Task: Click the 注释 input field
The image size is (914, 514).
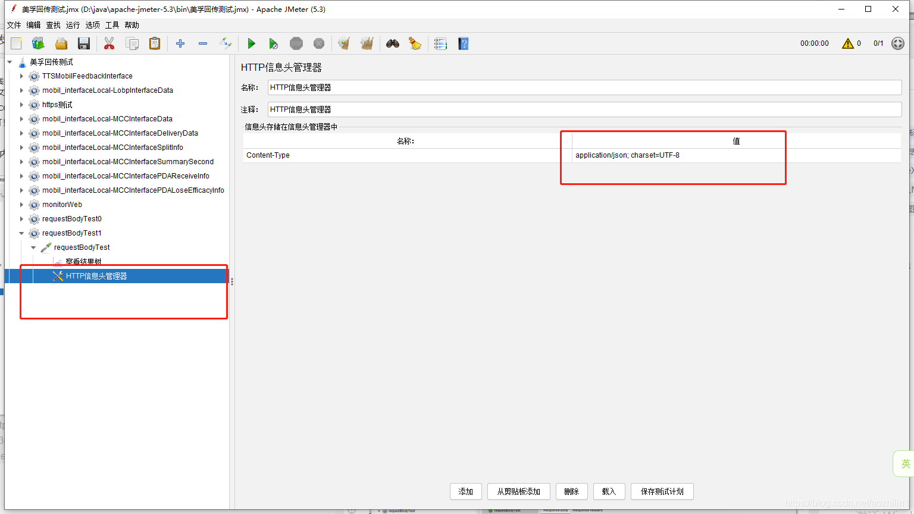Action: click(584, 109)
